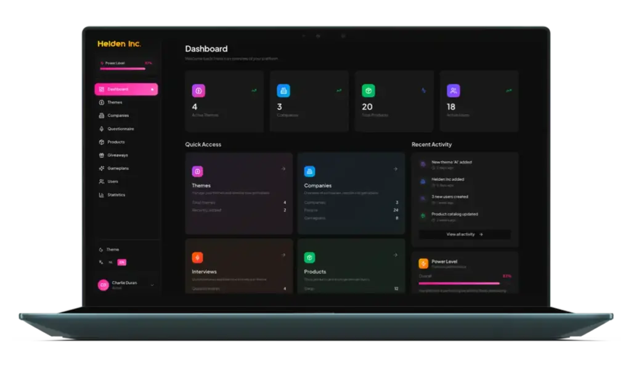Click the sidebar Power Level progress bar

coord(123,68)
